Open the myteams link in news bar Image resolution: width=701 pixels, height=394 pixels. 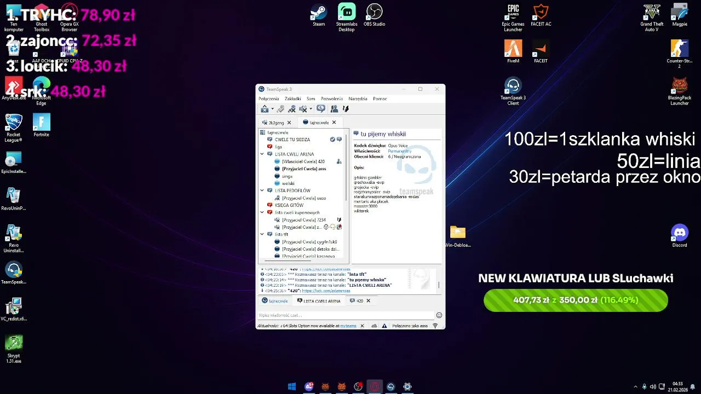coord(348,326)
